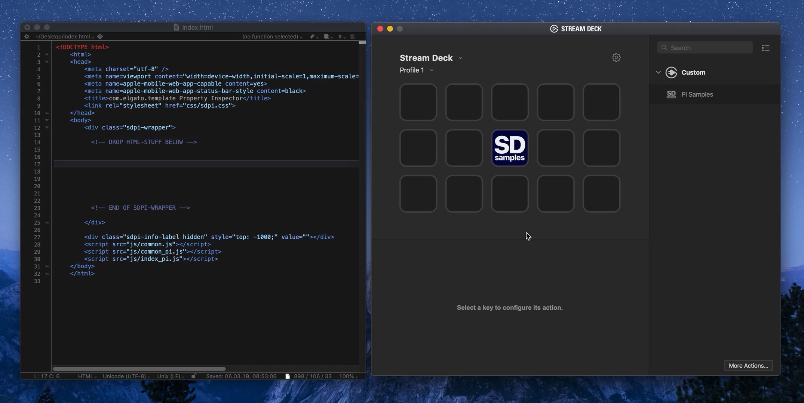This screenshot has height=403, width=804.
Task: Click the L: 17 C: 6 cursor position
Action: click(47, 376)
